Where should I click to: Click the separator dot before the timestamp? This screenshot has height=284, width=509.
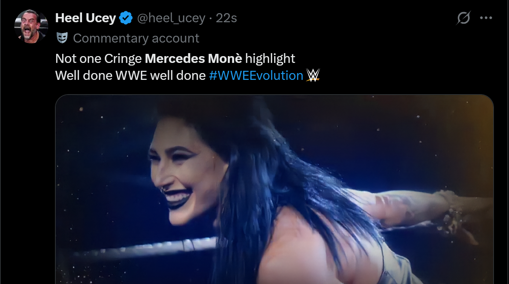(x=210, y=18)
